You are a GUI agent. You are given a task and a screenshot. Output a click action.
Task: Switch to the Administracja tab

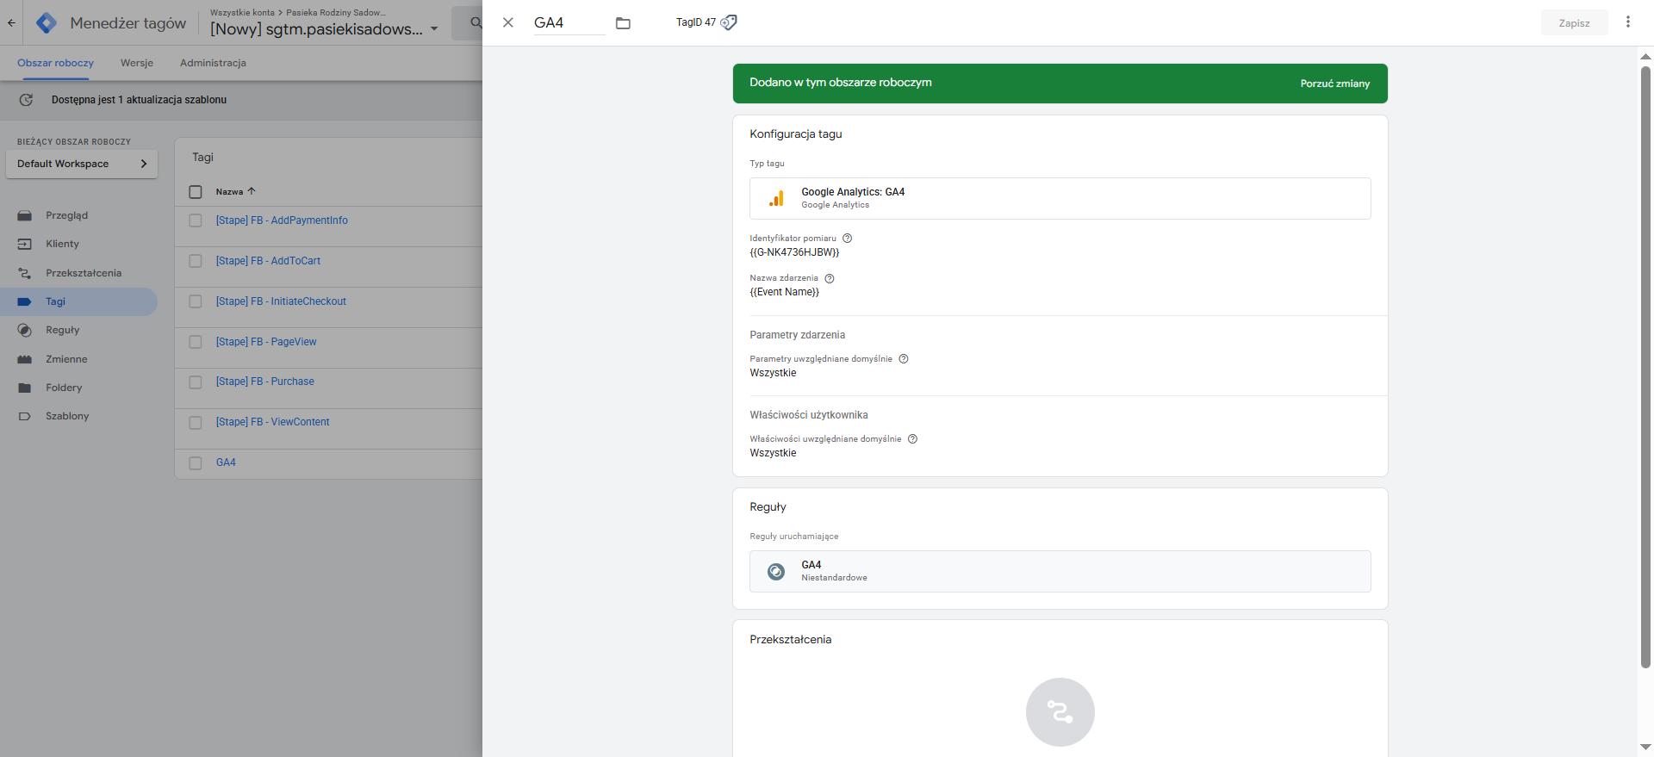pyautogui.click(x=213, y=63)
